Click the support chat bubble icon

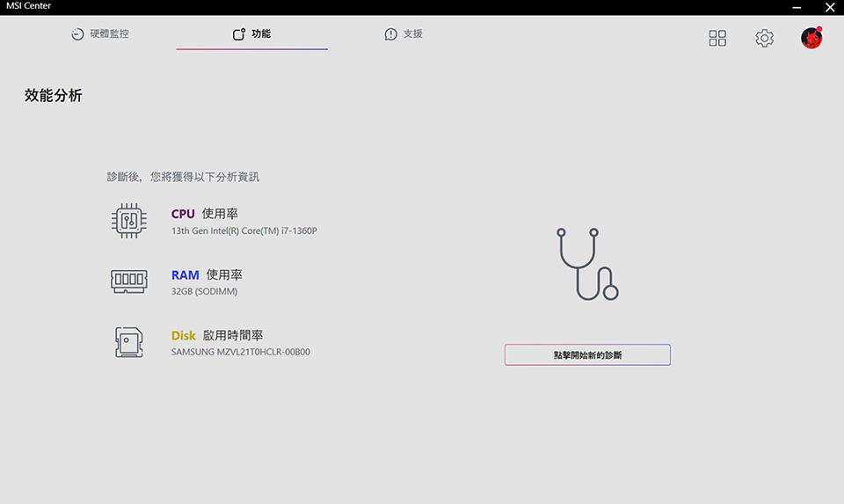pyautogui.click(x=390, y=34)
